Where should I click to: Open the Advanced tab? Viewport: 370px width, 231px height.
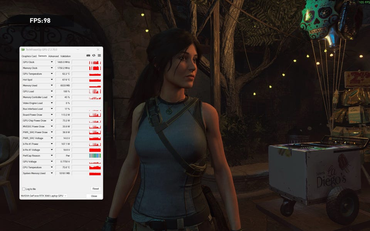(53, 56)
